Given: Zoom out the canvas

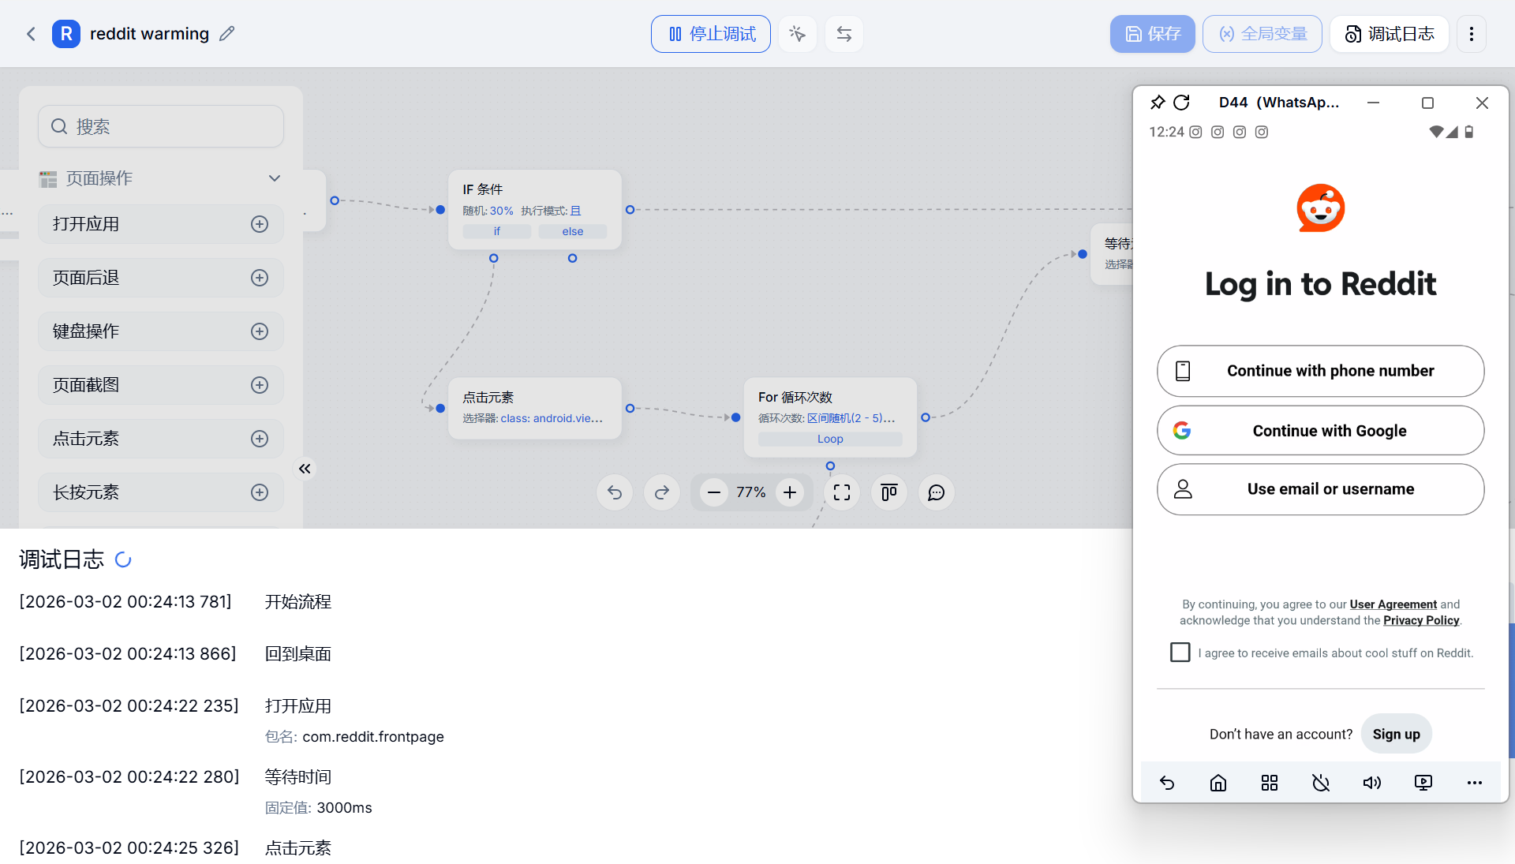Looking at the screenshot, I should coord(714,492).
